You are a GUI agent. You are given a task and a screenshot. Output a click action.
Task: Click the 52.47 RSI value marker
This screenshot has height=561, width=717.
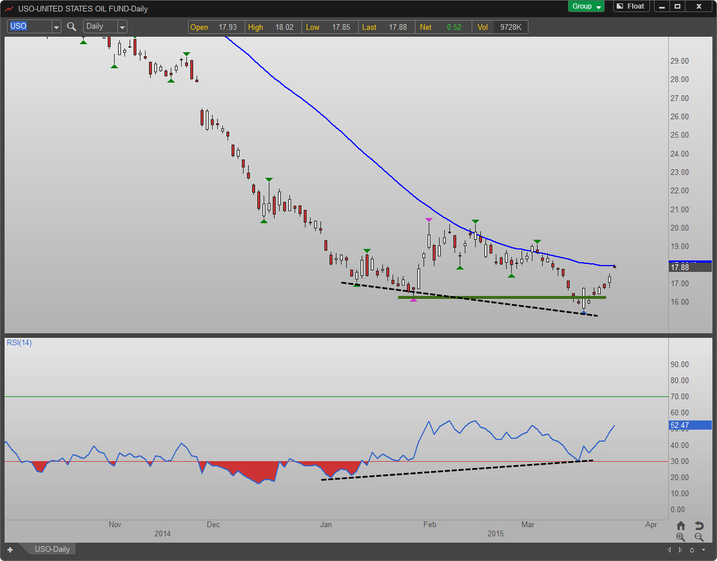point(689,425)
